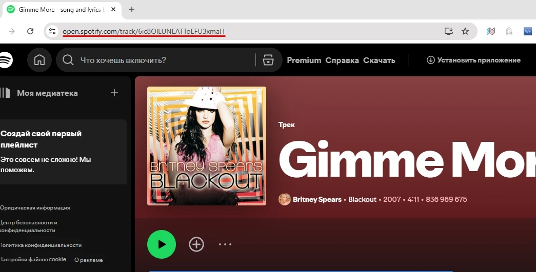Click install app icon in address bar
This screenshot has width=536, height=272.
449,31
